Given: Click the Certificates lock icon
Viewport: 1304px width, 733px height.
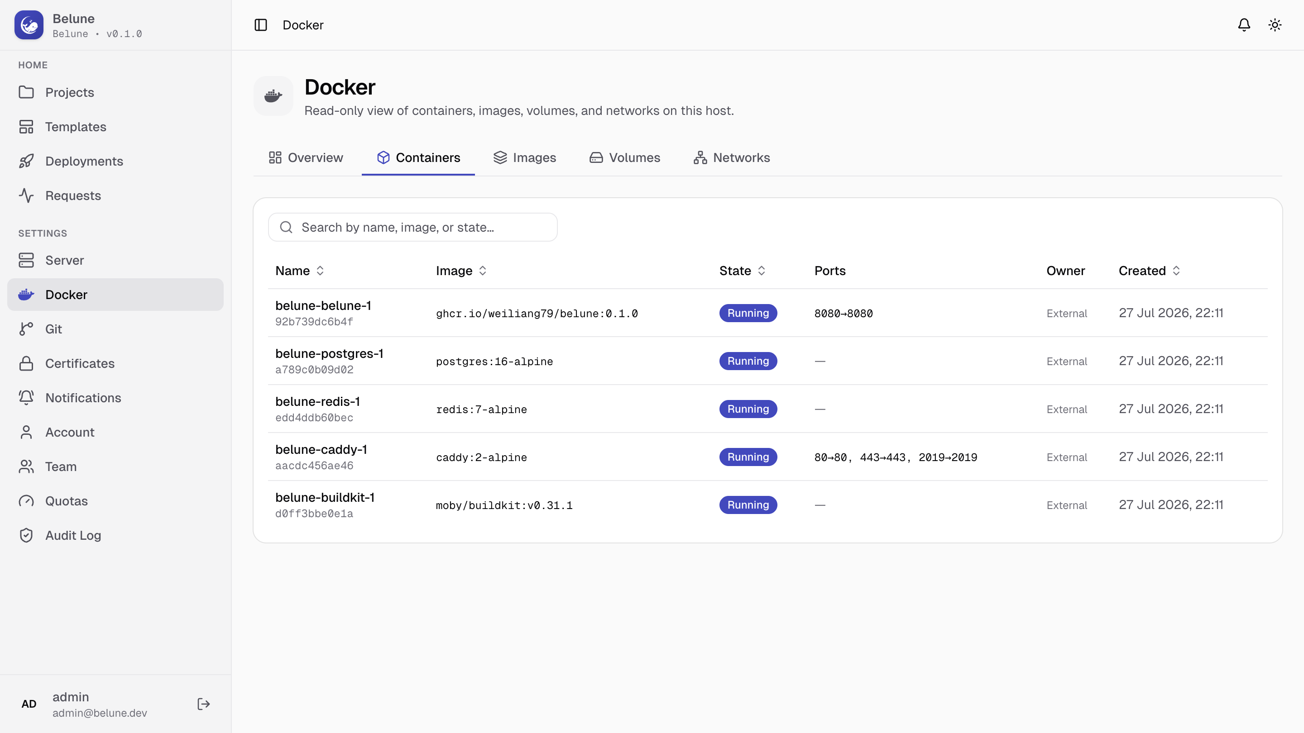Looking at the screenshot, I should [x=26, y=363].
